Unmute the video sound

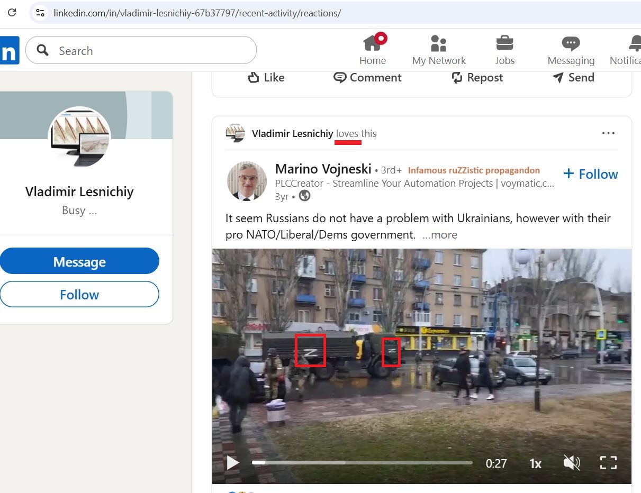coord(572,463)
